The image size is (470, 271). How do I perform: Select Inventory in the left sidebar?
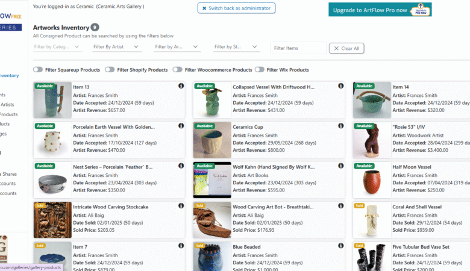tap(9, 76)
